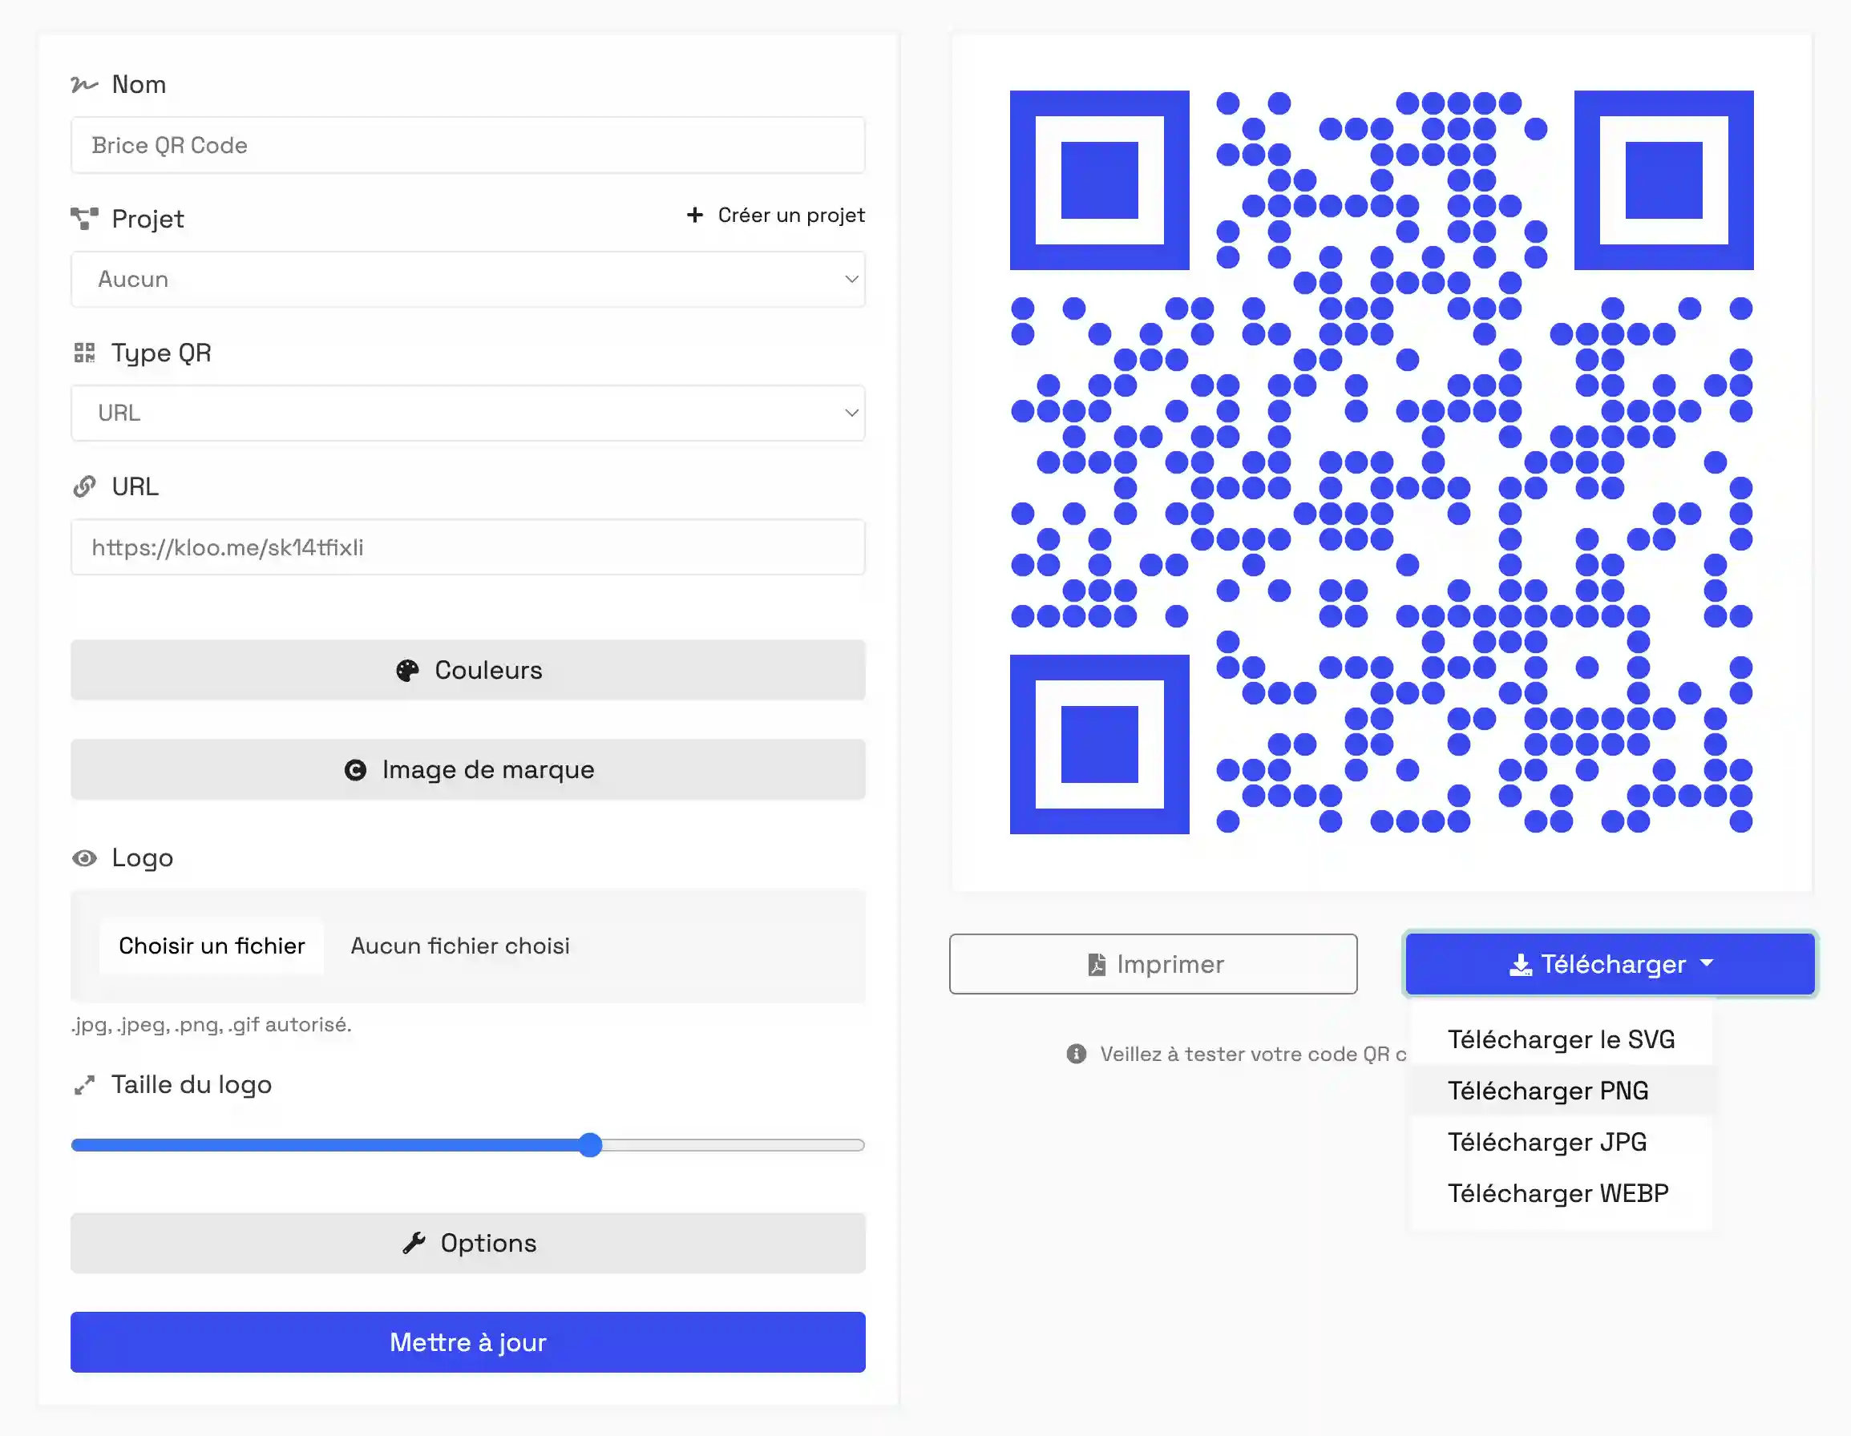Expand the Options section
Image resolution: width=1851 pixels, height=1436 pixels.
pyautogui.click(x=468, y=1244)
